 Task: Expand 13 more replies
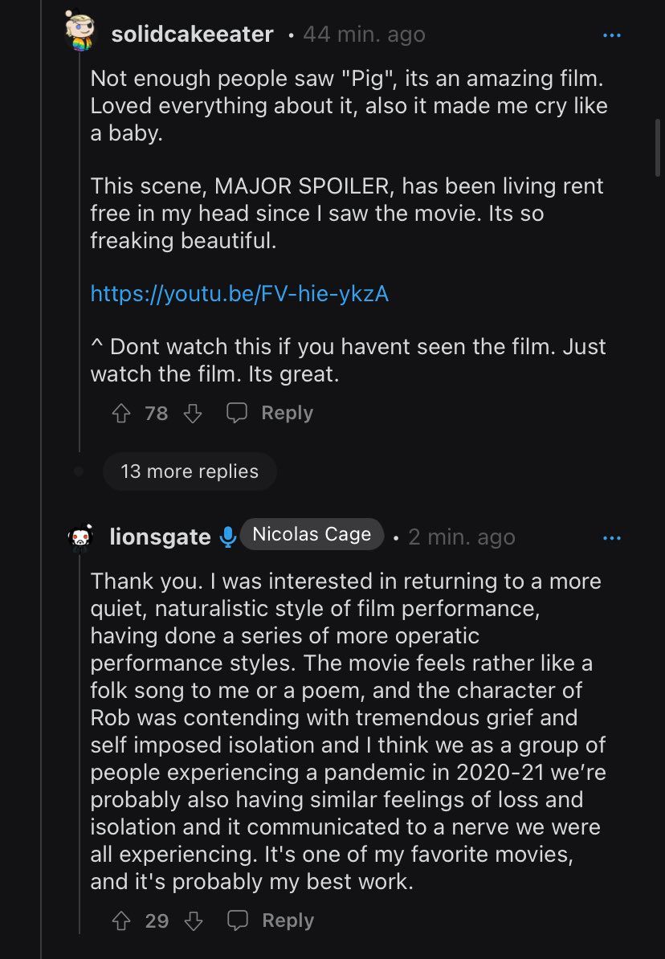[x=190, y=471]
